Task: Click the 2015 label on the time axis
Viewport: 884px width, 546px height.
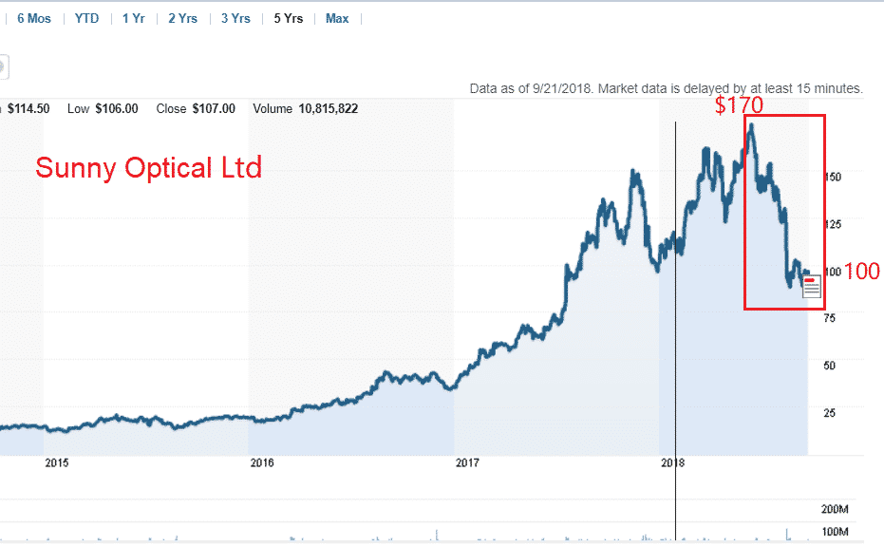Action: pos(57,463)
